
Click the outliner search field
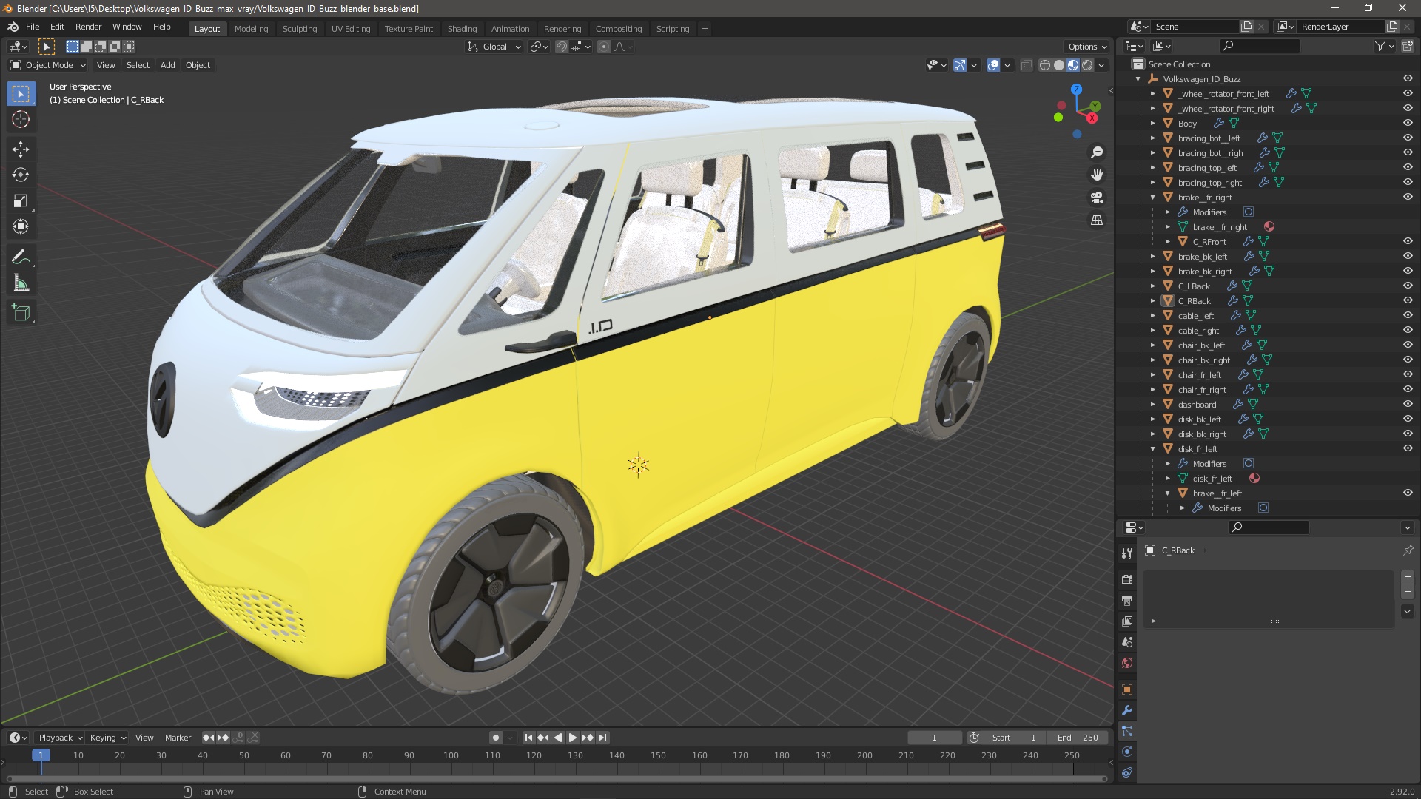point(1260,46)
